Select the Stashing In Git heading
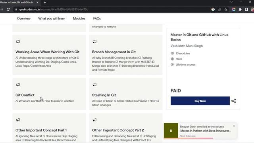This screenshot has height=143, width=254. click(x=104, y=95)
